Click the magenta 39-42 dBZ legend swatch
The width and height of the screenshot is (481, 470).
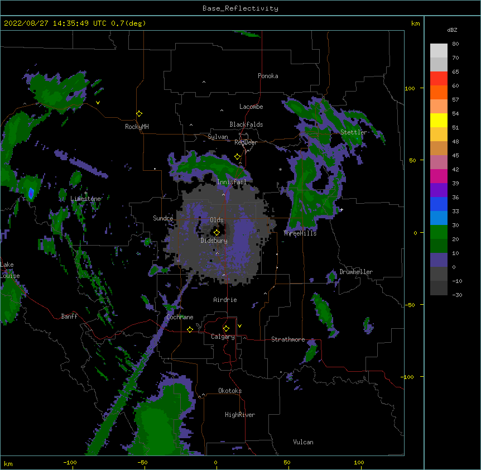pyautogui.click(x=439, y=176)
